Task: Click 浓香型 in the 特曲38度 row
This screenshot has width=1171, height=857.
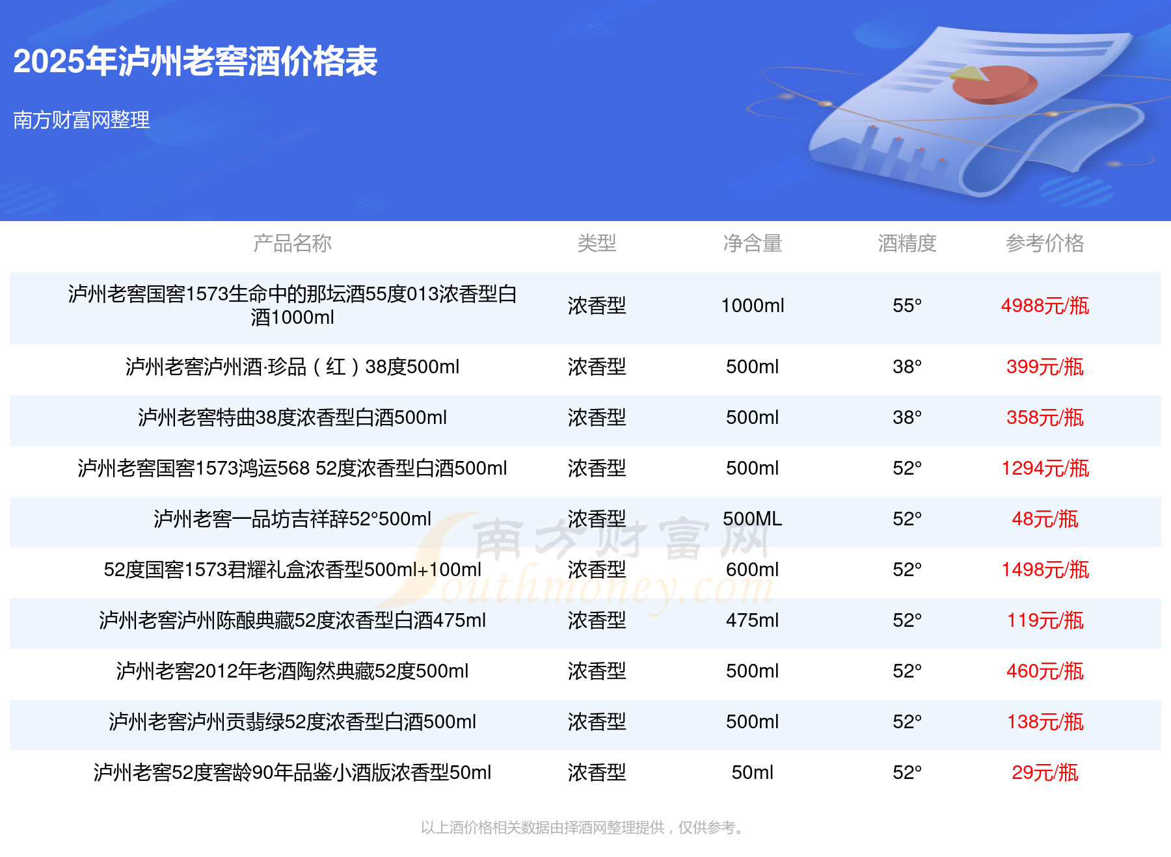Action: tap(597, 417)
